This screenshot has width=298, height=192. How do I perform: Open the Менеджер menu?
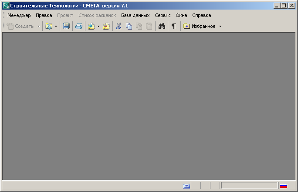[x=19, y=15]
